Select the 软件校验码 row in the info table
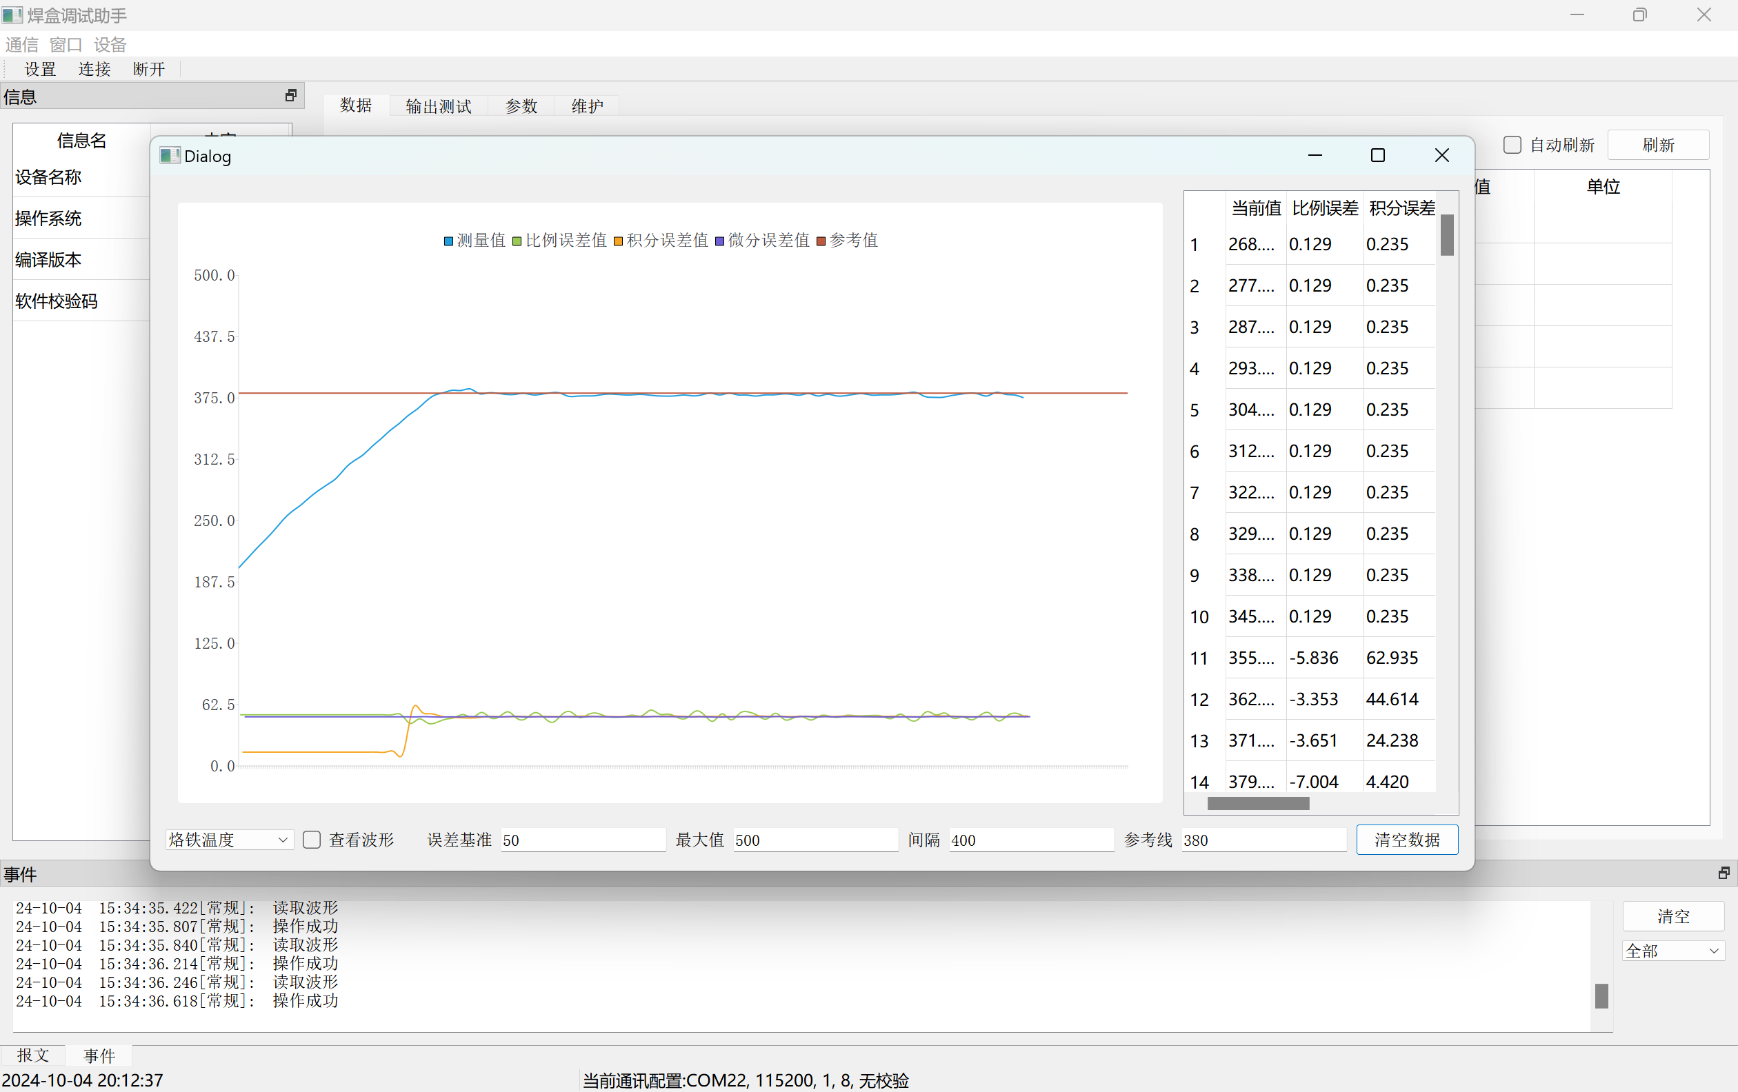1738x1092 pixels. pos(81,301)
